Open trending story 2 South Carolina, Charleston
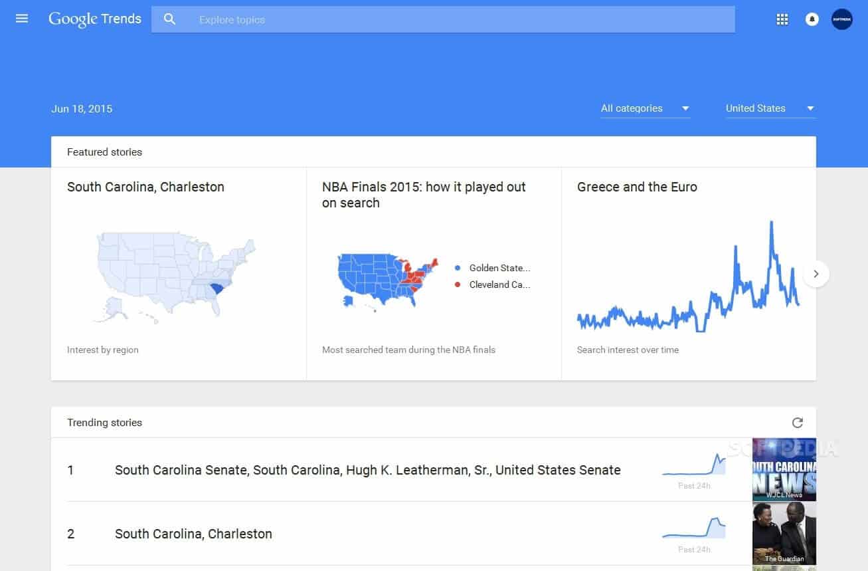This screenshot has height=571, width=868. (193, 534)
